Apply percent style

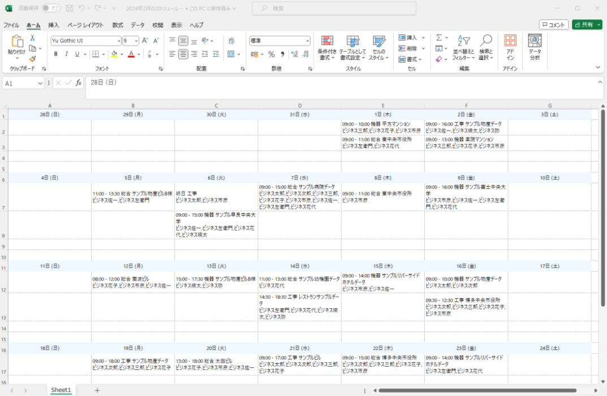coord(272,54)
